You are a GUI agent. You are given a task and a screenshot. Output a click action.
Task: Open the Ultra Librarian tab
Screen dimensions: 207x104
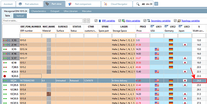pos(70,11)
